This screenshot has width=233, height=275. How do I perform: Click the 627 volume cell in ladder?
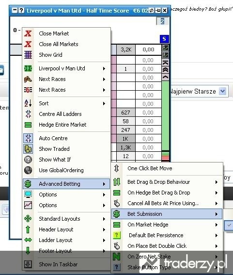[126, 113]
